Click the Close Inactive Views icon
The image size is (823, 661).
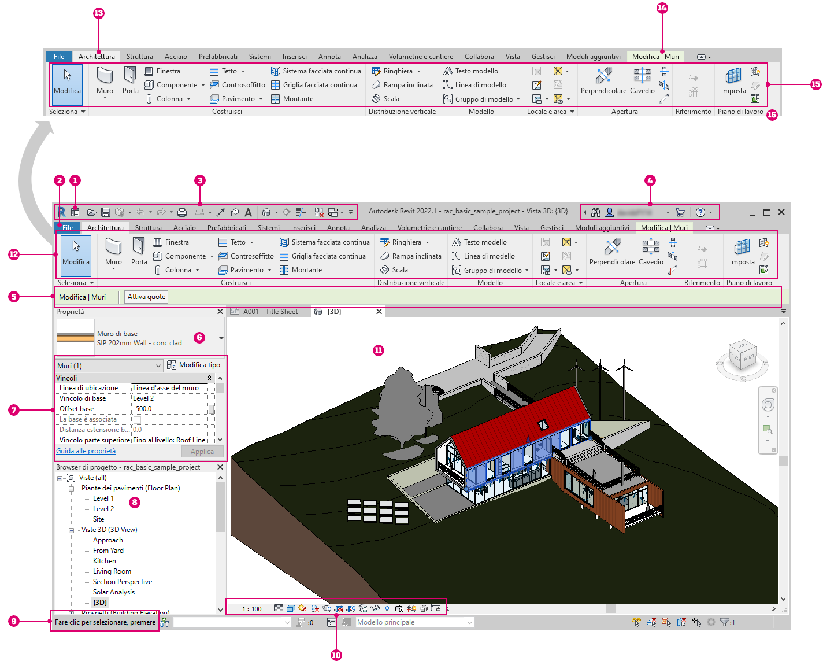click(x=319, y=212)
